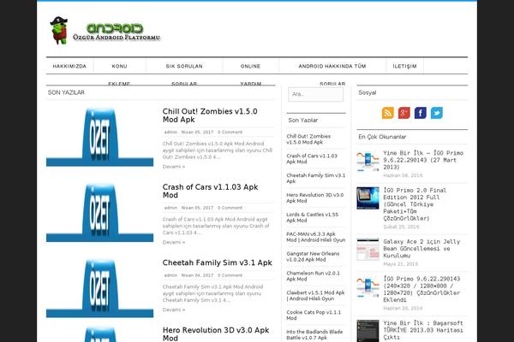Open sidebar link Cookie Cats Pop v1.1.1 Mod
The width and height of the screenshot is (514, 342).
(x=314, y=315)
